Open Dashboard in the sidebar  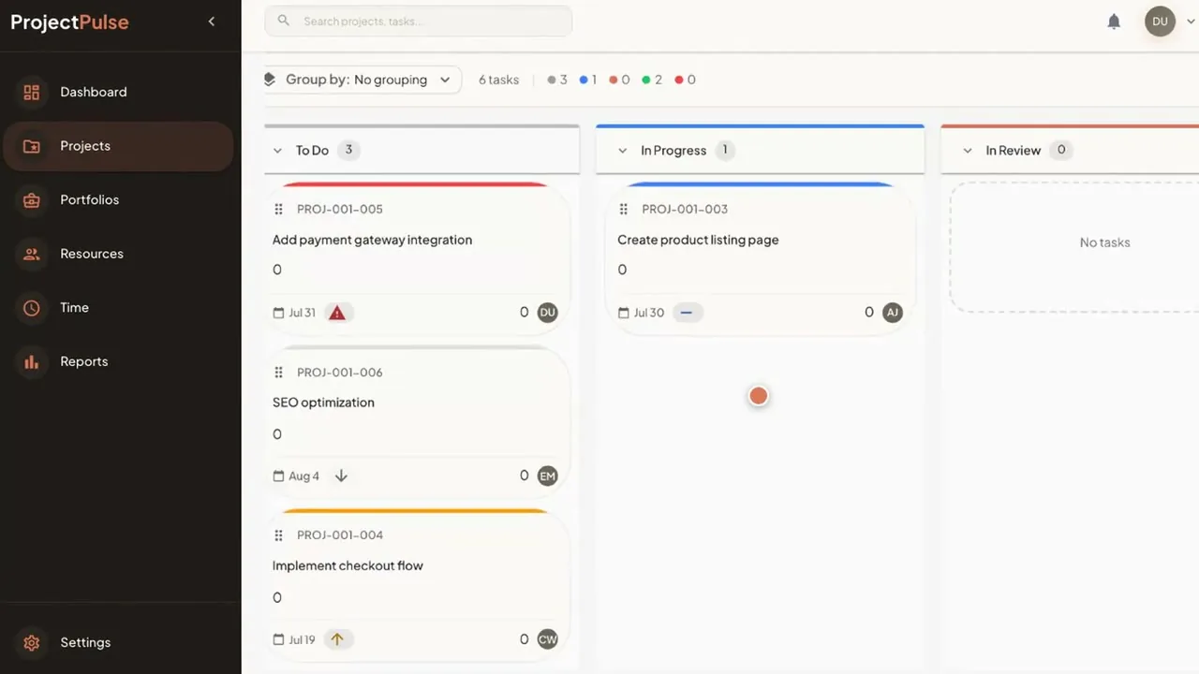(x=117, y=92)
